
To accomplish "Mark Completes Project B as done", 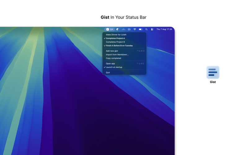I will tap(124, 42).
